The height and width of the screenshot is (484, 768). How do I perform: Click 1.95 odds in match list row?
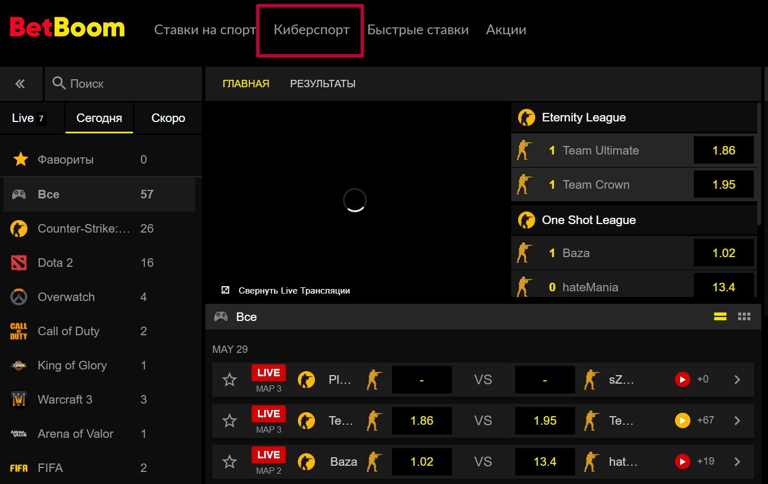coord(545,421)
